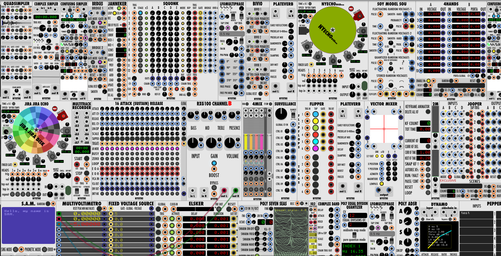Click the large VOLUME knob on RXG100
501x256 pixels.
pos(230,142)
